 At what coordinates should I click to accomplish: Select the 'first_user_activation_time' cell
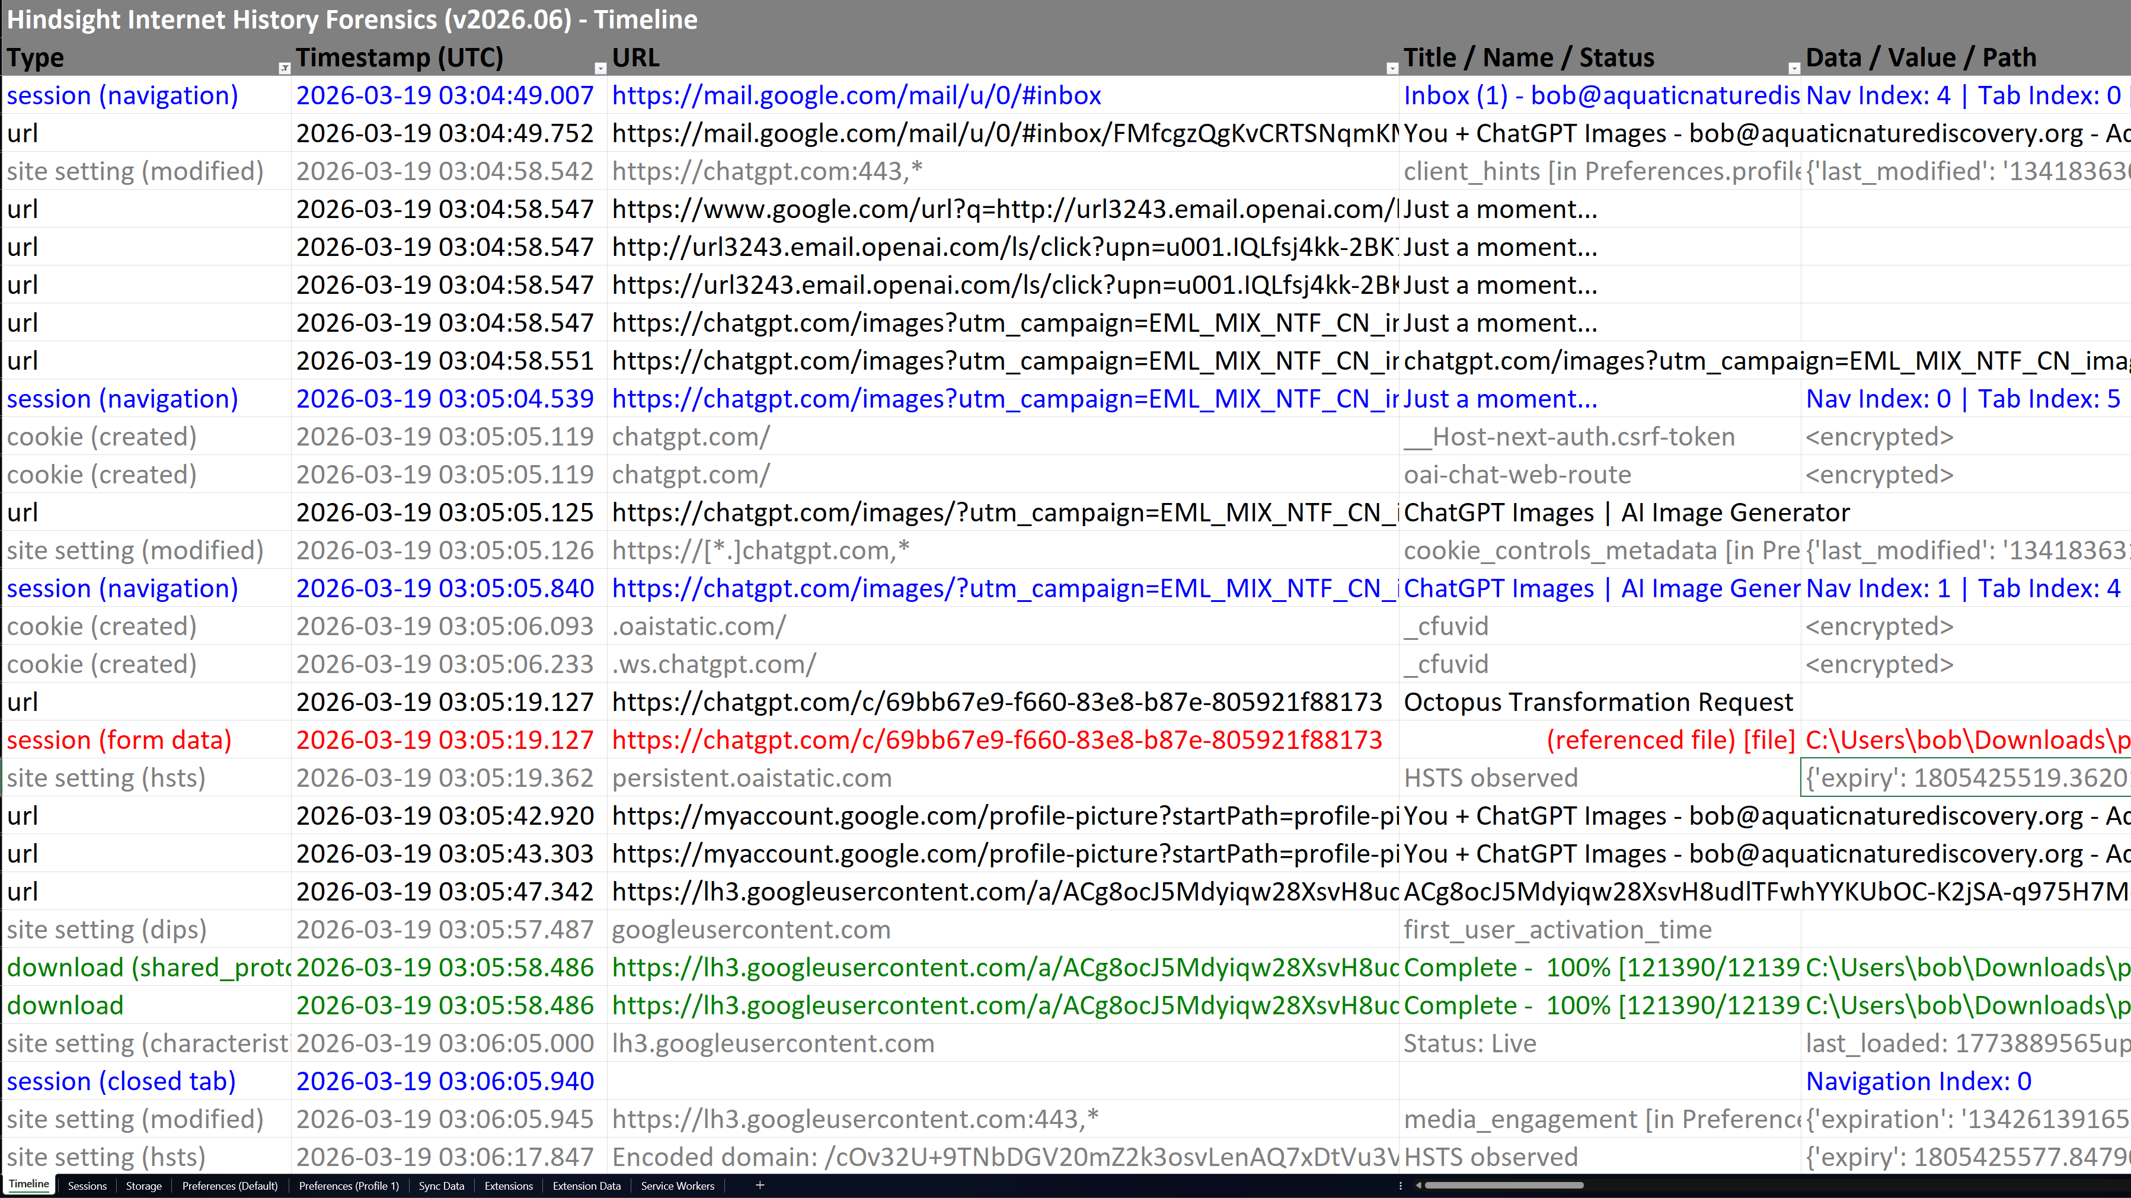click(x=1600, y=929)
